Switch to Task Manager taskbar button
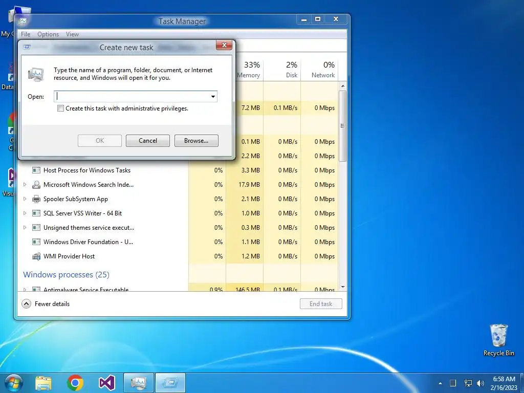The width and height of the screenshot is (524, 393). pos(139,383)
